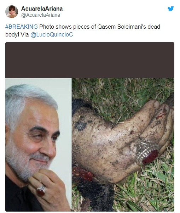The image size is (180, 213).
Task: Select the word "Via" in the tweet
Action: (x=25, y=34)
